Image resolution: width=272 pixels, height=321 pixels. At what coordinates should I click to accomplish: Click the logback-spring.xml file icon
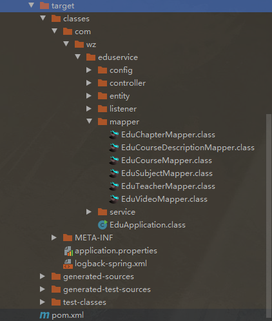click(68, 264)
